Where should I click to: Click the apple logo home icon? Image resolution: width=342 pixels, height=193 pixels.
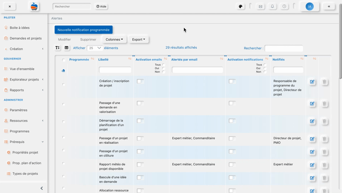tap(34, 6)
